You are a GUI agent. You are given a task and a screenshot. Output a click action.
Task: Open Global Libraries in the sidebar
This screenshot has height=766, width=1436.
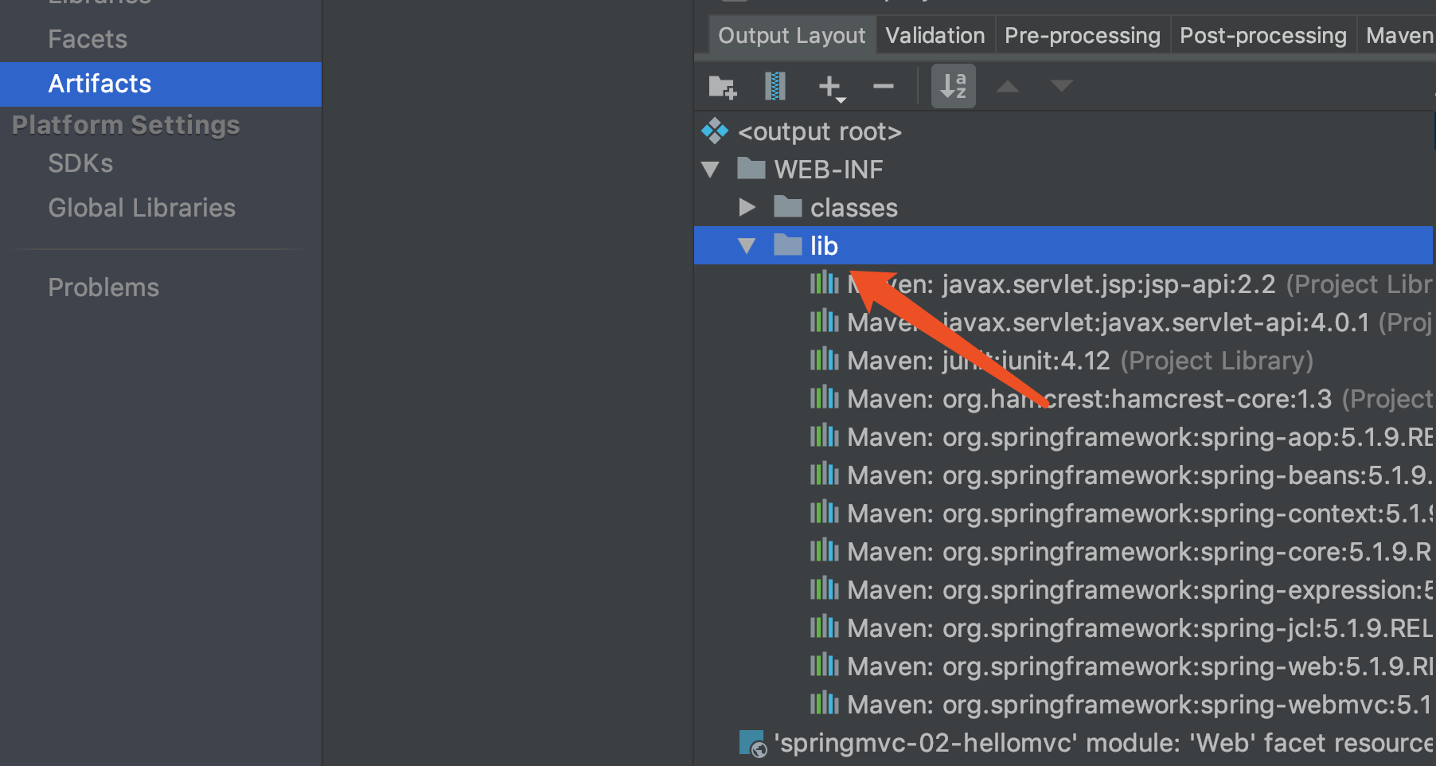[142, 208]
